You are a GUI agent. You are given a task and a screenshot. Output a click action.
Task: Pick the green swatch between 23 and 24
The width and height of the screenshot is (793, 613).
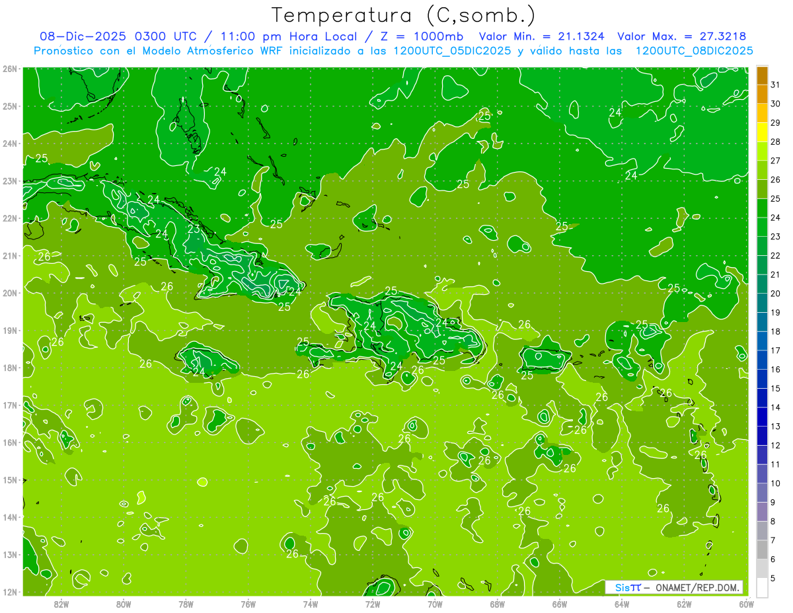[x=762, y=227]
